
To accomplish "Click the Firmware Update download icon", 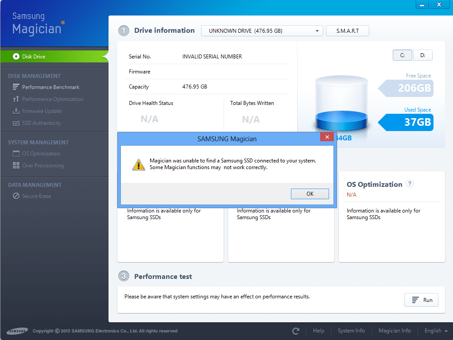I will tap(16, 111).
